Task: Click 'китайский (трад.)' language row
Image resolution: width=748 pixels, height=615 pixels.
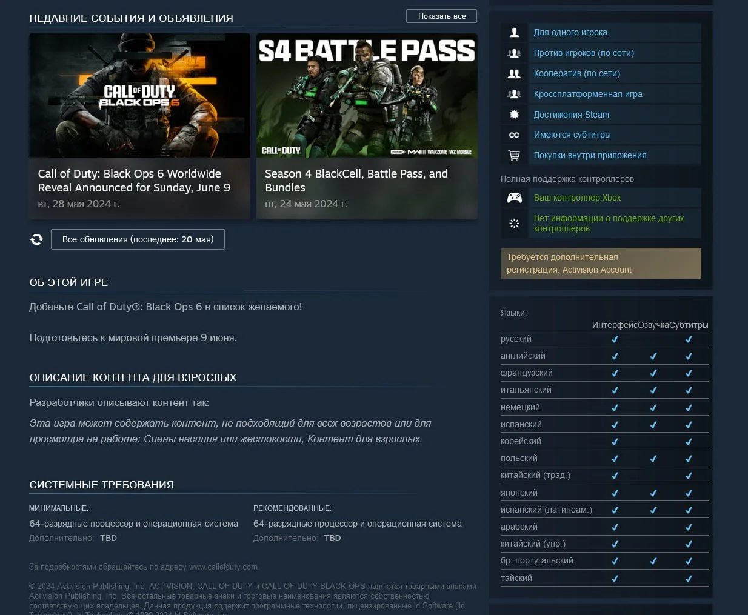Action: (604, 476)
